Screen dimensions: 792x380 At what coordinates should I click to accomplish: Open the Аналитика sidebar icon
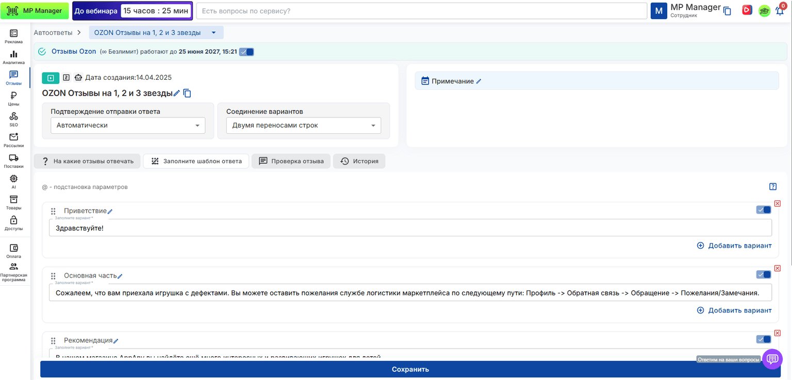click(x=13, y=57)
